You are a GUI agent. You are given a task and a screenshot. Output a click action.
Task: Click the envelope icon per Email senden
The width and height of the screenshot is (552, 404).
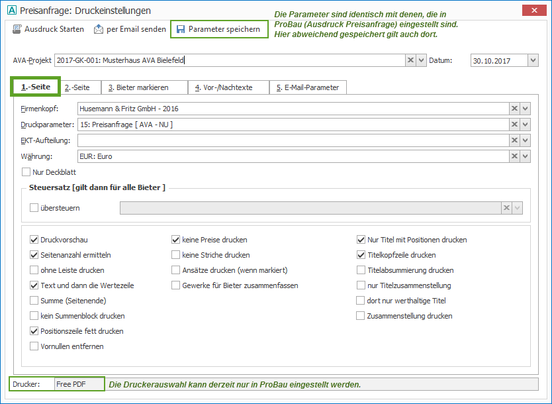[99, 29]
